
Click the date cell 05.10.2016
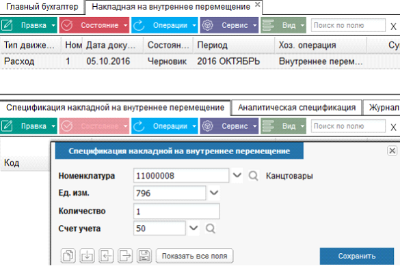click(x=108, y=61)
